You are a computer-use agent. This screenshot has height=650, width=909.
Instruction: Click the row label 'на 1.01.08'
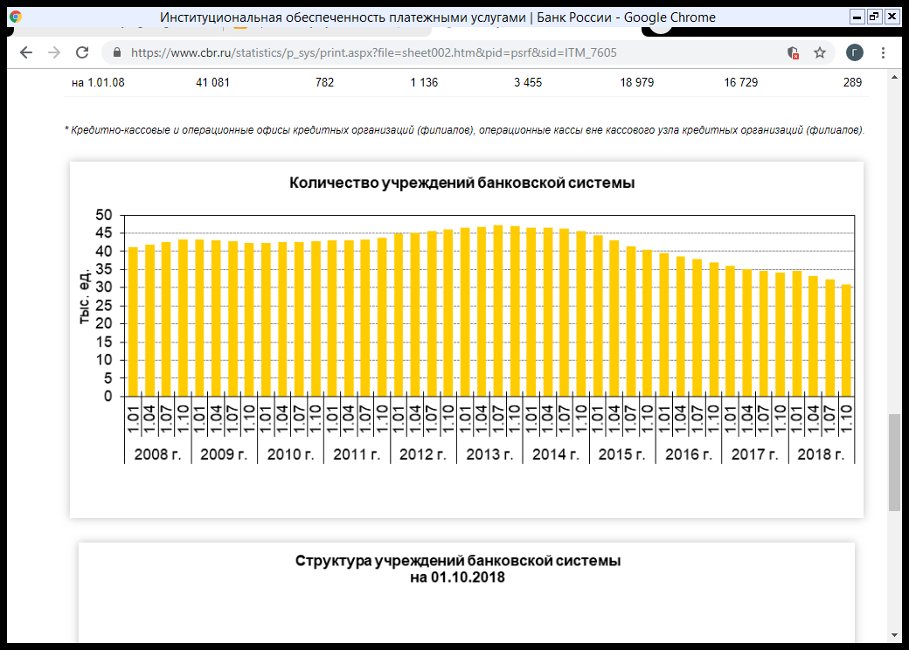tap(98, 83)
